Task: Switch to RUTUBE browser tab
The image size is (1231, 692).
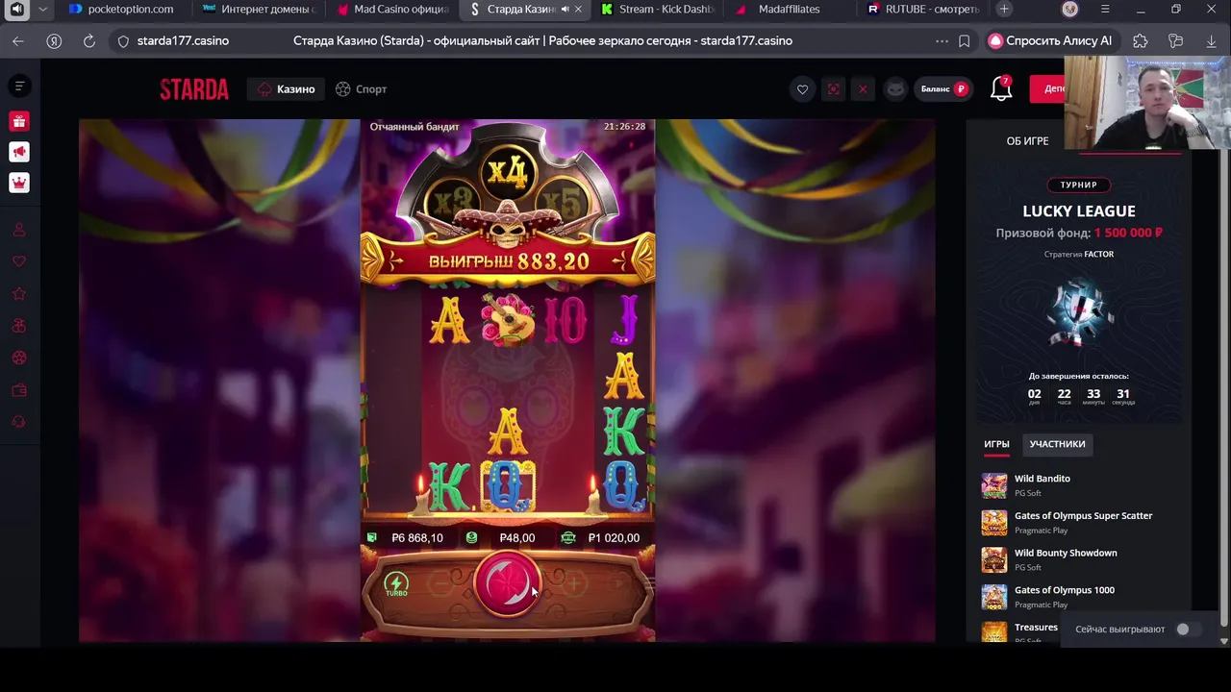Action: [x=923, y=10]
